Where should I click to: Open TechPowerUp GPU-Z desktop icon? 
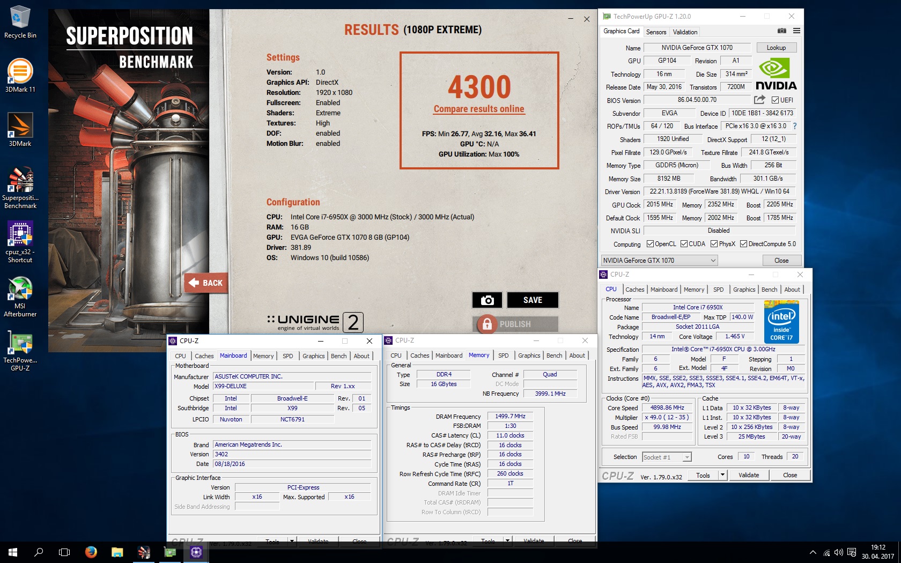pyautogui.click(x=20, y=351)
